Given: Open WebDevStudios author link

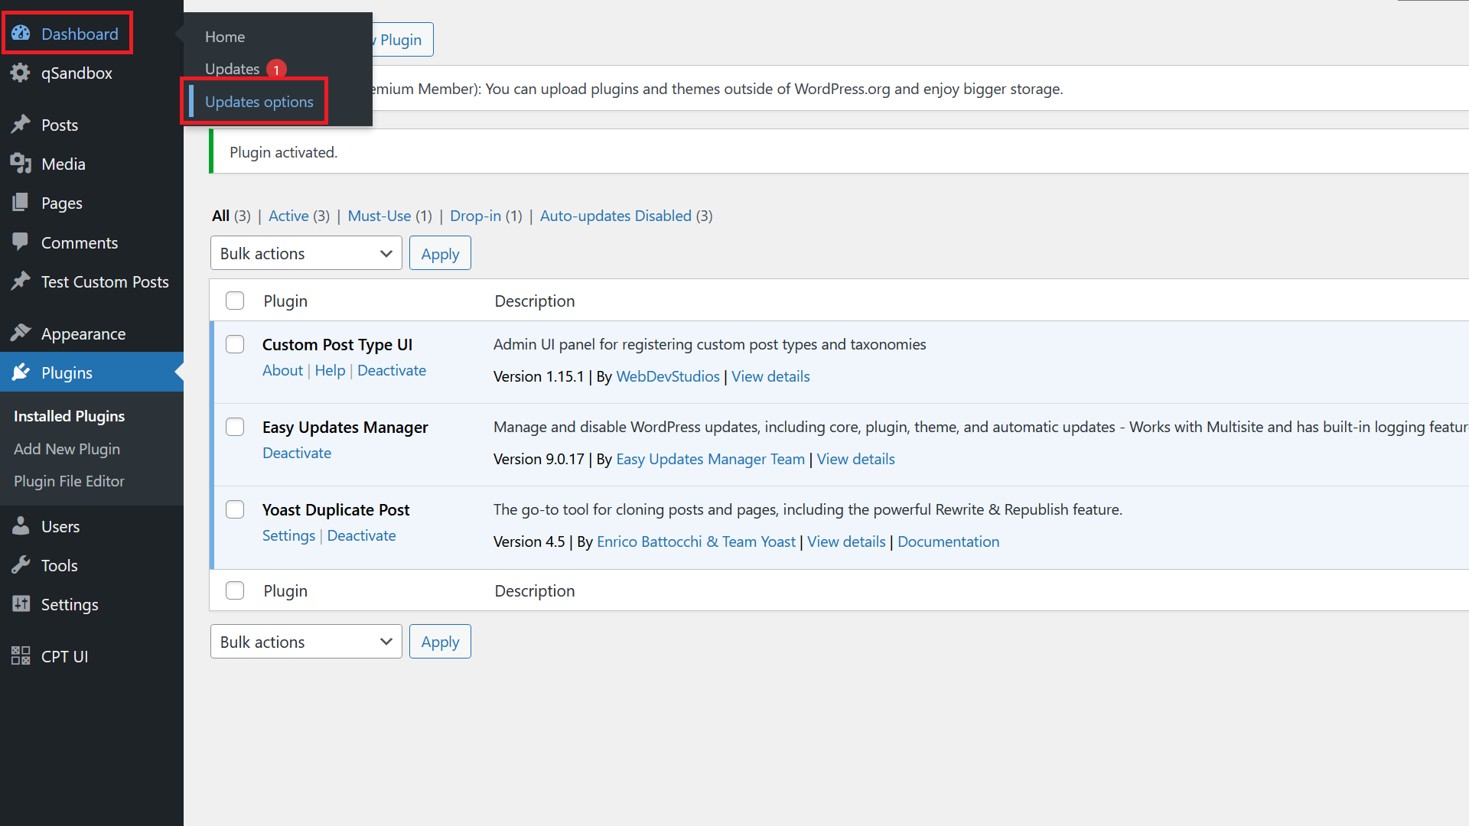Looking at the screenshot, I should (x=668, y=376).
